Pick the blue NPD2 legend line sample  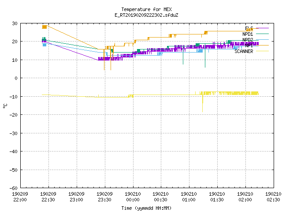[x=262, y=39]
